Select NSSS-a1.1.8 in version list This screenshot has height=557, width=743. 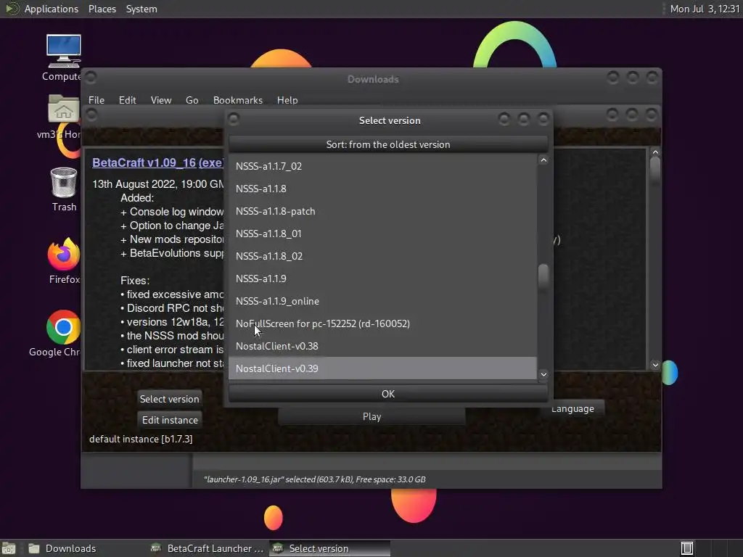[x=382, y=189]
